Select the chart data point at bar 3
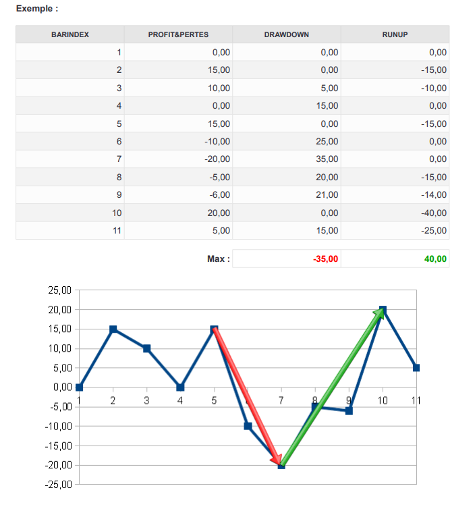Viewport: 475px width, 511px height. click(x=146, y=349)
